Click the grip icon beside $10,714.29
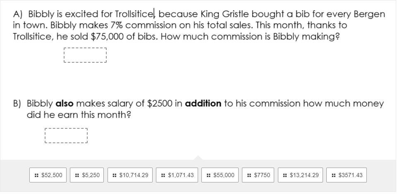The width and height of the screenshot is (397, 194). tap(115, 175)
